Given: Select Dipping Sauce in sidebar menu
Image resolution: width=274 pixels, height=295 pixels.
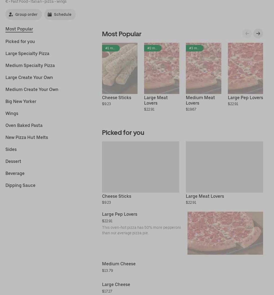Looking at the screenshot, I should pos(20,185).
